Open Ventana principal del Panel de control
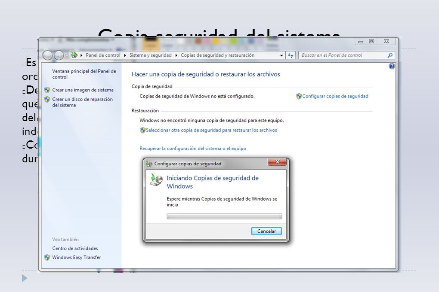Screen dimensions: 439x292 (84, 74)
